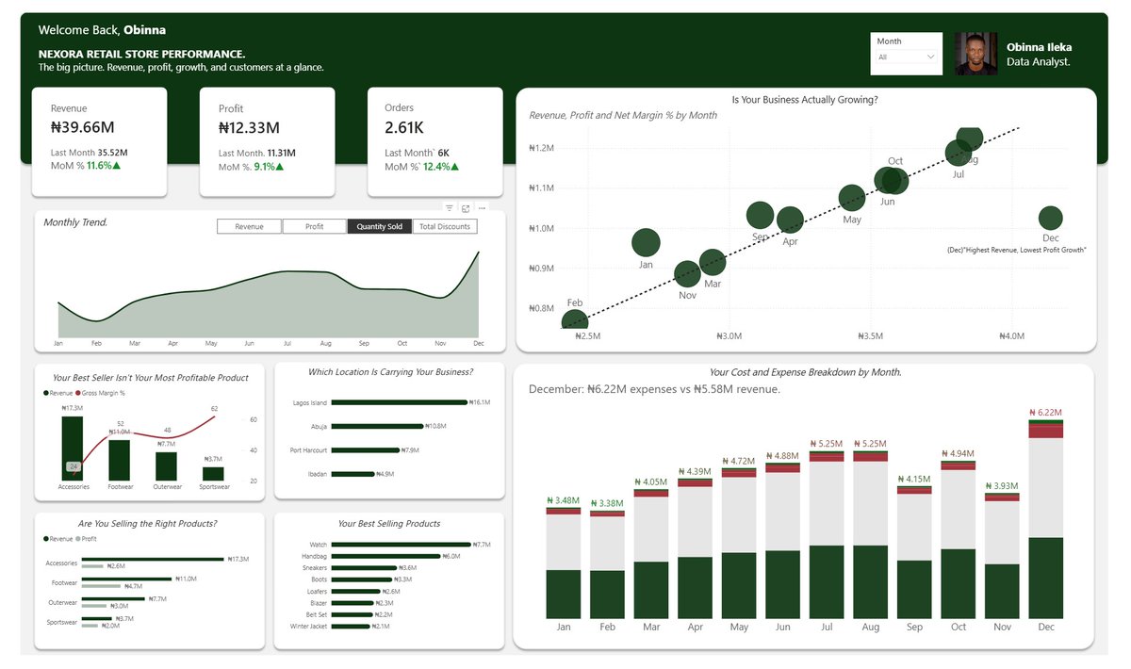Select Profit in the Monthly Trend switcher

point(315,226)
